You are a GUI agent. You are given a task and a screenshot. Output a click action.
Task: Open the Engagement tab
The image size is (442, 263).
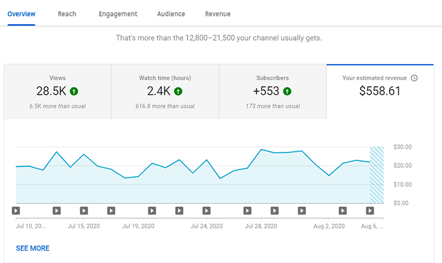[x=118, y=14]
